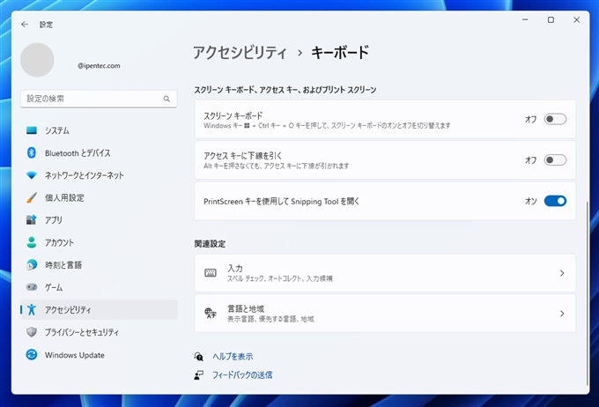The height and width of the screenshot is (407, 599).
Task: Open アカウント in the sidebar
Action: tap(99, 242)
